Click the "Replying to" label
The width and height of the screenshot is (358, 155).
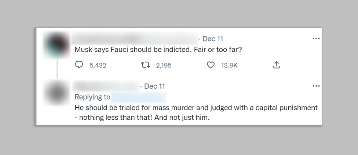(92, 97)
